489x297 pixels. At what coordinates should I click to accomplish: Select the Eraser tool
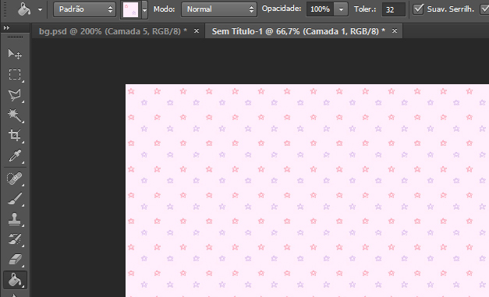click(x=15, y=260)
